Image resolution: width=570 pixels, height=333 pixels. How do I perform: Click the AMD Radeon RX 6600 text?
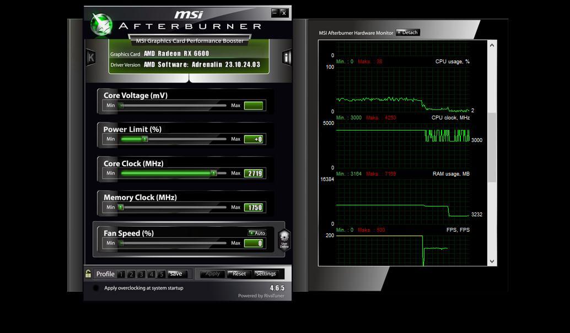pos(176,53)
